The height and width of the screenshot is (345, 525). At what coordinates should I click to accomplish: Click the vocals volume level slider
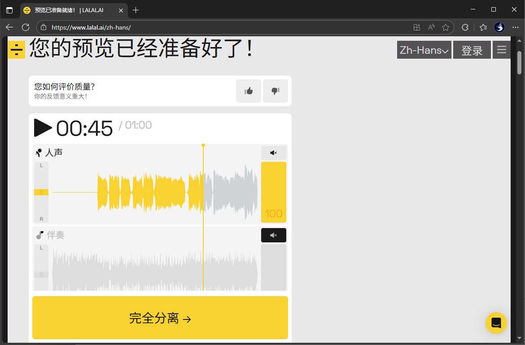pyautogui.click(x=273, y=192)
